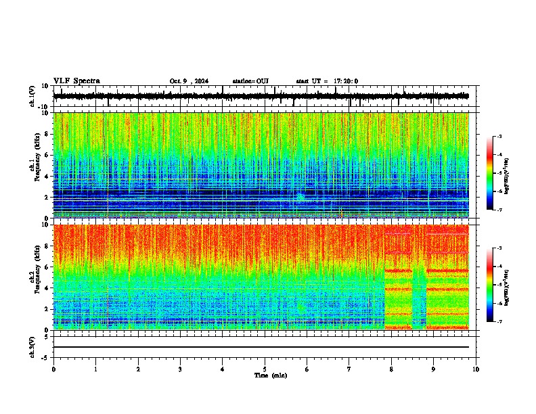Click time axis tick label "3"
The width and height of the screenshot is (536, 414).
pos(180,369)
